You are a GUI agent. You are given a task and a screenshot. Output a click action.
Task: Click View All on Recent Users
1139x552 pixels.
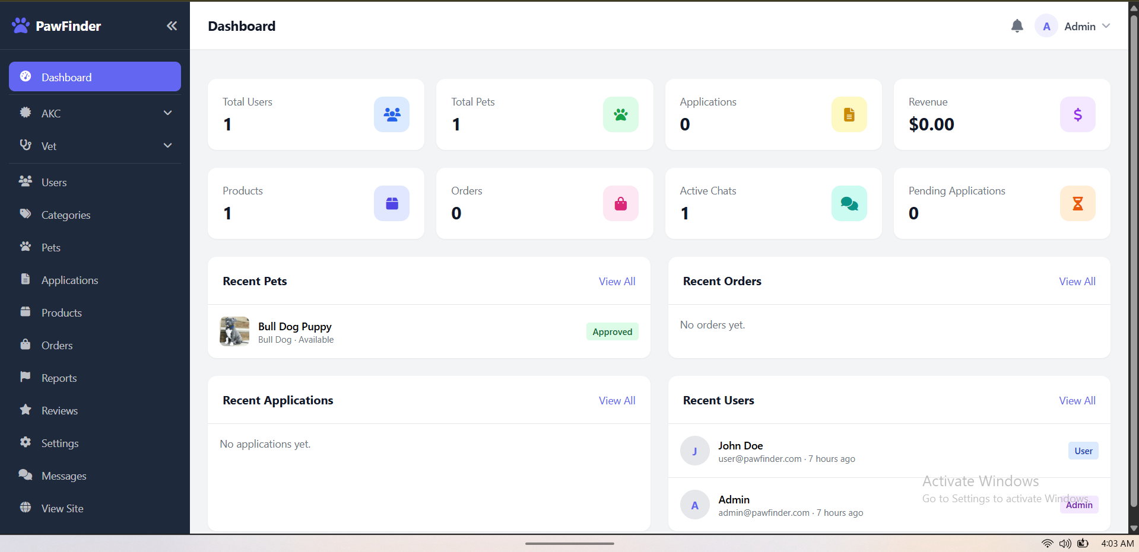[x=1077, y=400]
